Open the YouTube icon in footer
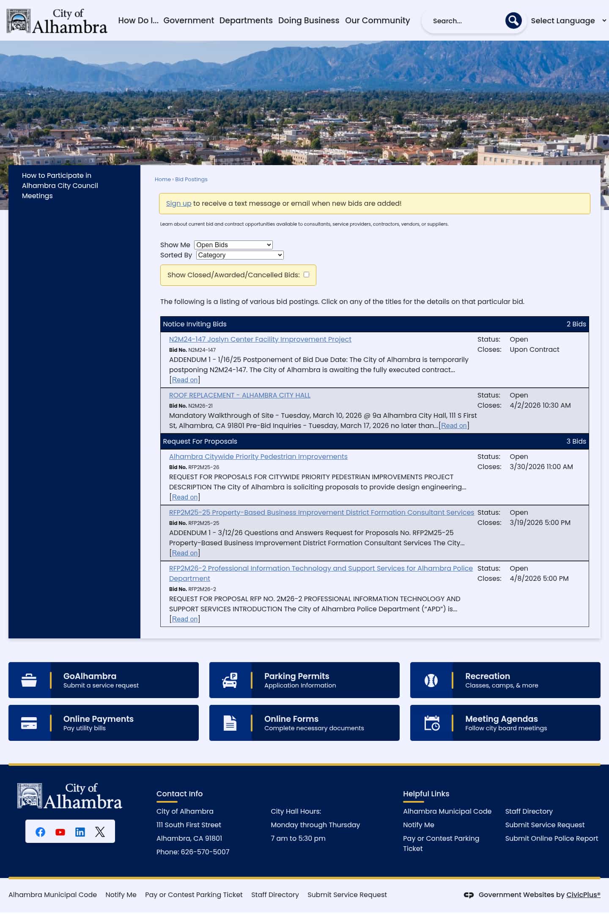This screenshot has width=609, height=914. click(60, 832)
